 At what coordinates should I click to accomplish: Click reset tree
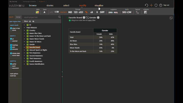(x=13, y=76)
